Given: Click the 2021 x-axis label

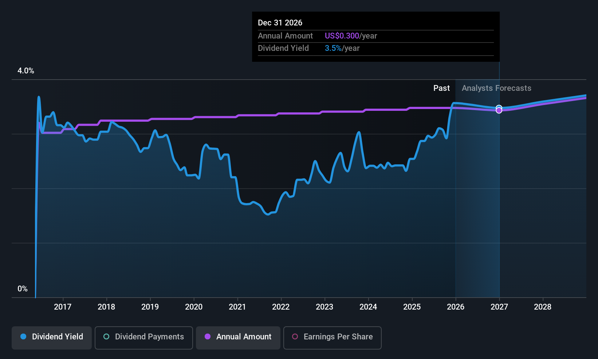Looking at the screenshot, I should coord(237,307).
